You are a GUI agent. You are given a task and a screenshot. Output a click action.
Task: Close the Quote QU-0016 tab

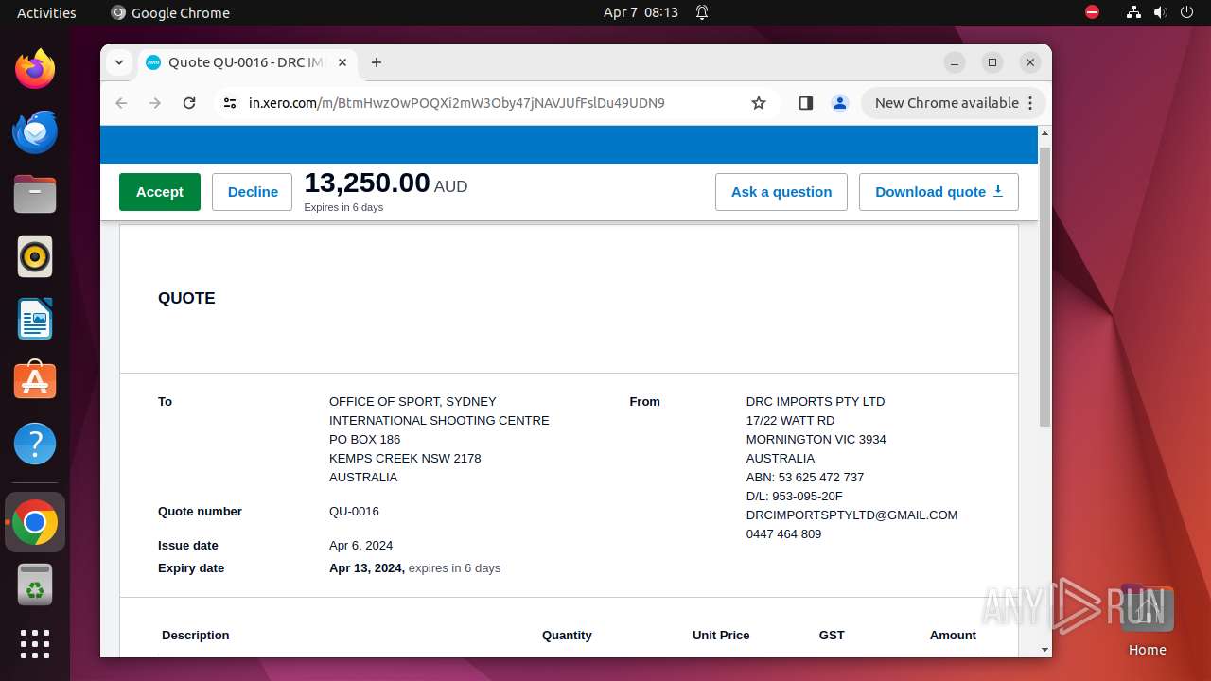click(342, 62)
